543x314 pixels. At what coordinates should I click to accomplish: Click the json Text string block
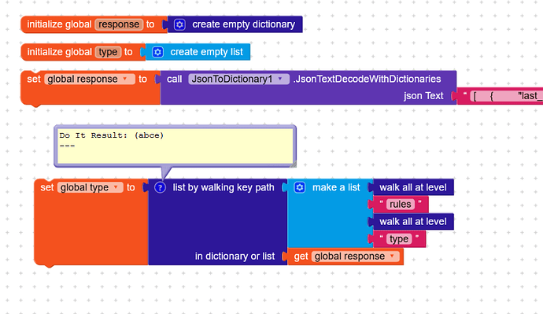(x=501, y=96)
